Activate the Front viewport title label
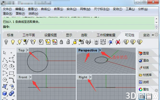160x100 pixels. coord(23,77)
